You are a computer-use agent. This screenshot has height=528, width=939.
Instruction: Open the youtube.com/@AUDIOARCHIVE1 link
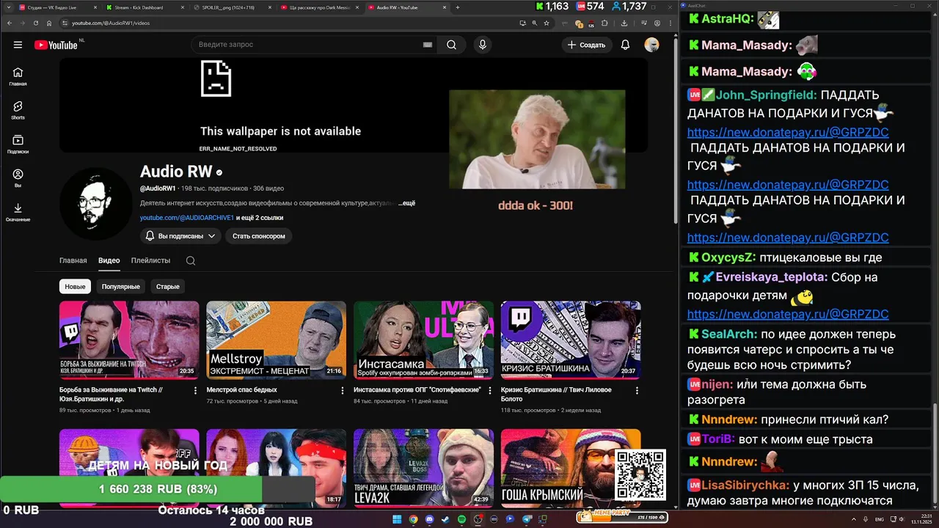[187, 218]
